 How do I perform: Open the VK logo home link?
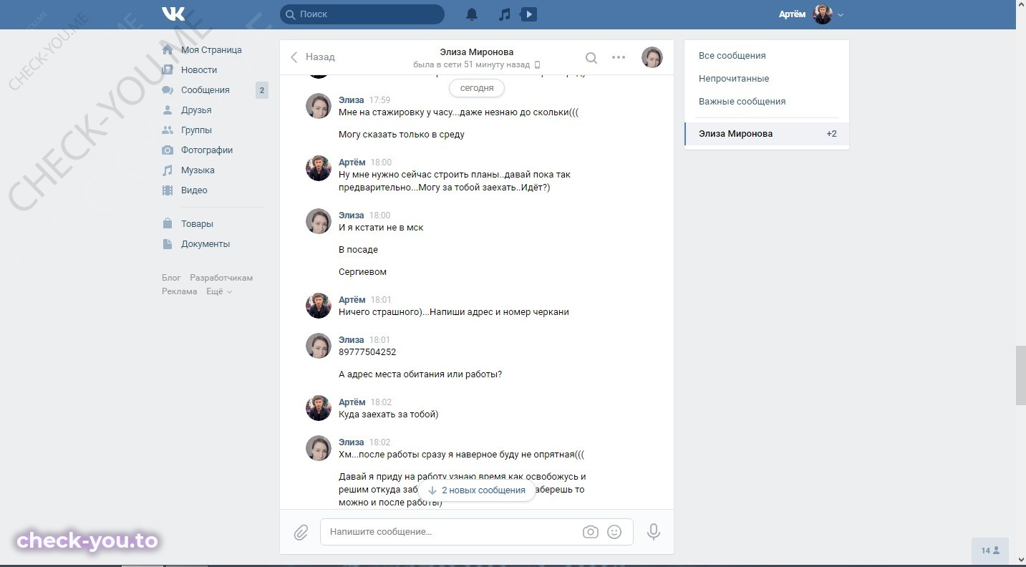coord(173,14)
